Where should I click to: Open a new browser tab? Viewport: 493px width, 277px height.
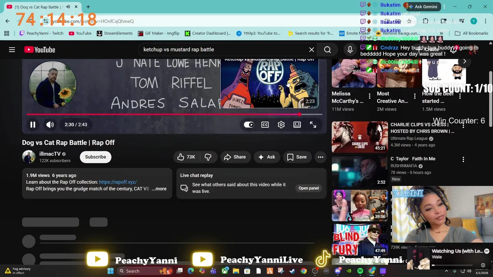click(x=88, y=7)
